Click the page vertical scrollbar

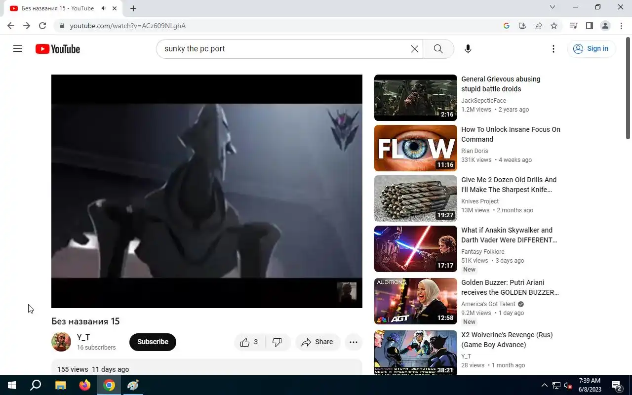[628, 89]
